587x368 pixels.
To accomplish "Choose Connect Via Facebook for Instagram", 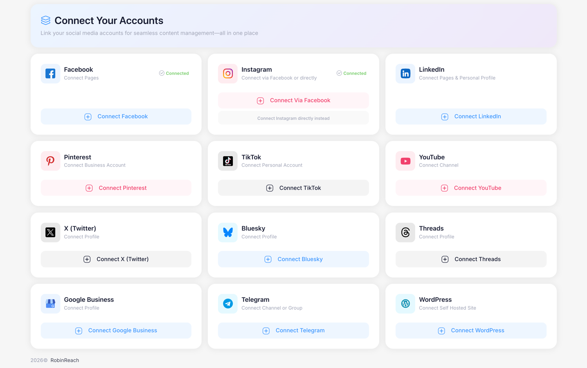I will pyautogui.click(x=293, y=101).
